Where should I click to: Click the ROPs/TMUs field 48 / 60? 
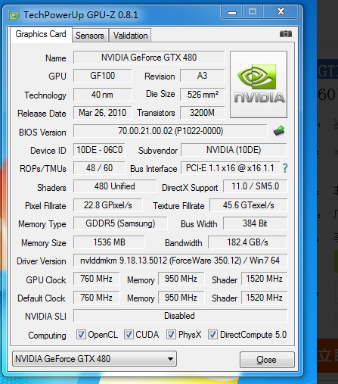(99, 168)
